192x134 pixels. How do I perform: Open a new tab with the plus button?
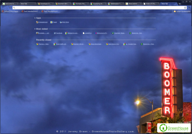[x=180, y=4]
